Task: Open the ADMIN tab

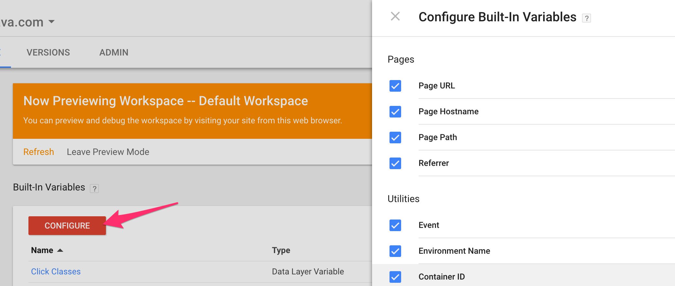Action: pyautogui.click(x=114, y=52)
